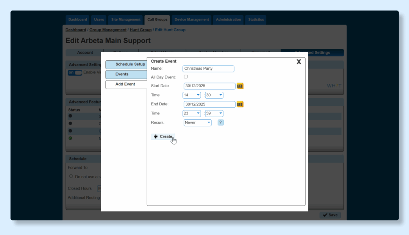Click the Save button at bottom right
Viewport: 409px width, 235px height.
tap(330, 215)
